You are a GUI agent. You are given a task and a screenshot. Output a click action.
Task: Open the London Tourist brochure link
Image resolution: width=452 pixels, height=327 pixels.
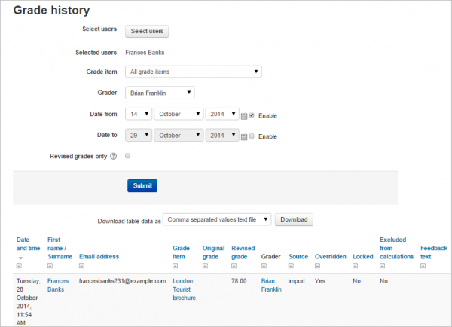point(184,289)
